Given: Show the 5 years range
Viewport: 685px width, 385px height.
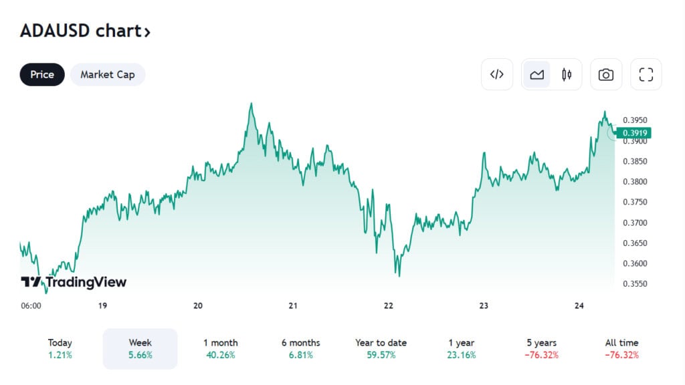Looking at the screenshot, I should click(541, 348).
